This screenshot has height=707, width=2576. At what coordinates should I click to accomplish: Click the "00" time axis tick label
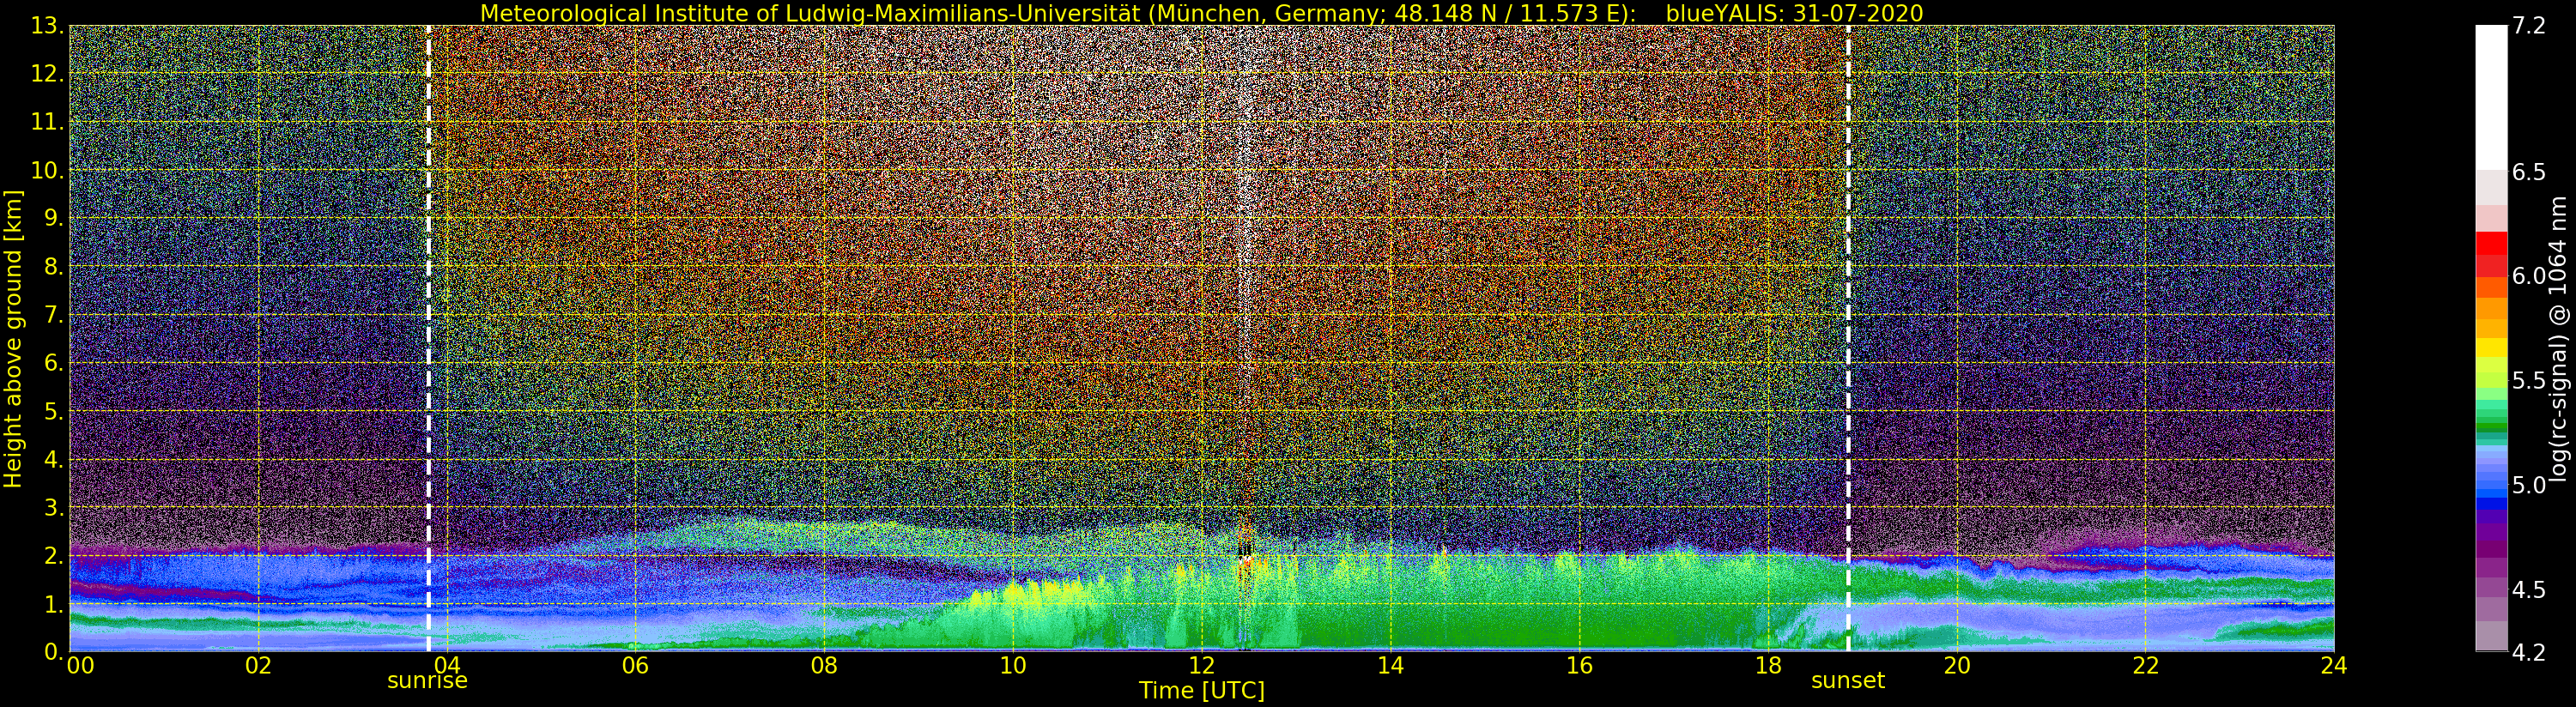pyautogui.click(x=80, y=665)
